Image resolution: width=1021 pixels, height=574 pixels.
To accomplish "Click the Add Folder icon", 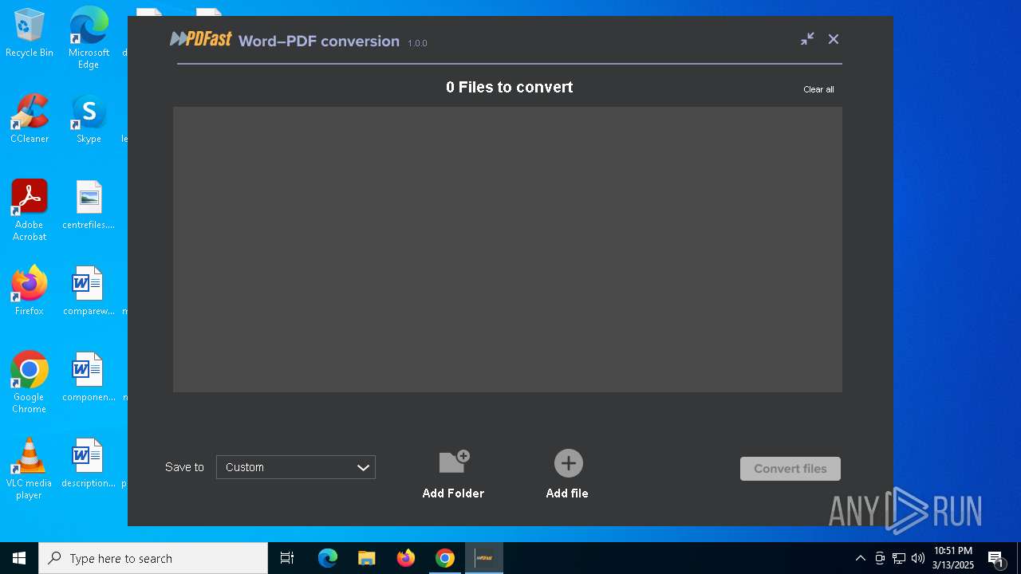I will click(454, 462).
